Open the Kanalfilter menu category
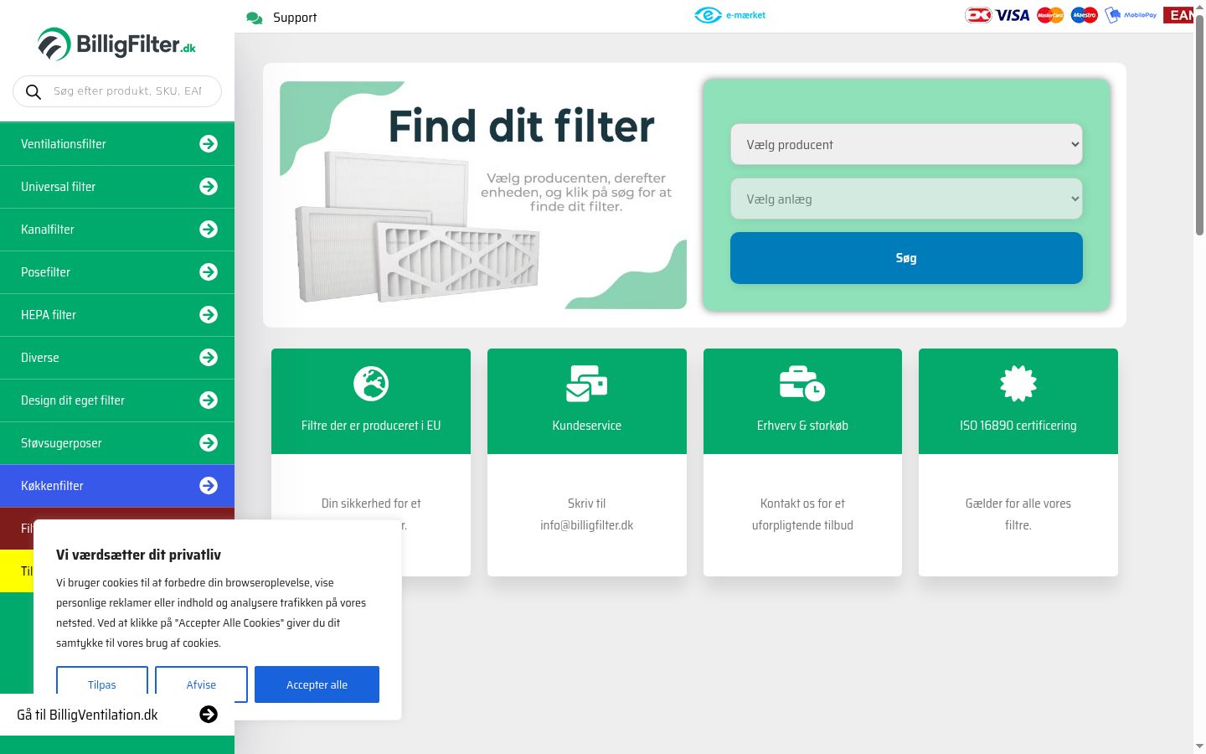This screenshot has height=754, width=1206. click(x=117, y=230)
